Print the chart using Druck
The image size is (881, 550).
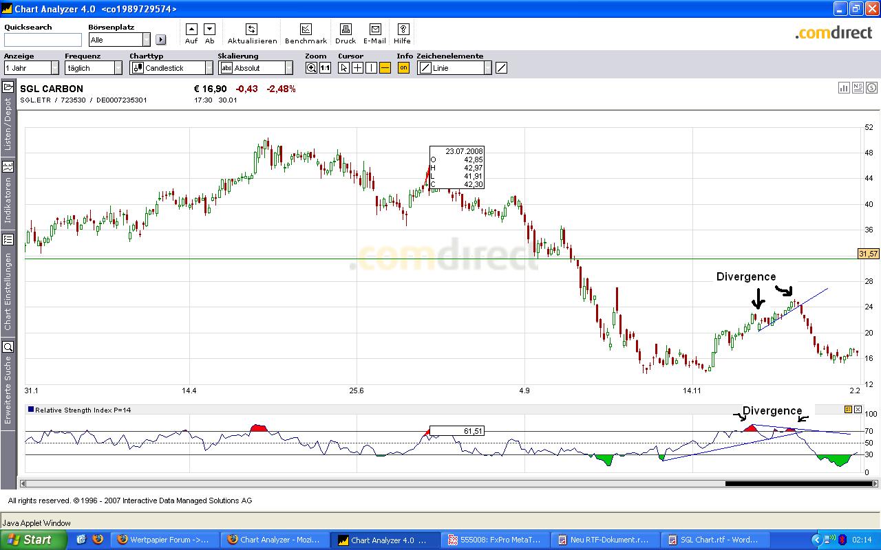346,29
